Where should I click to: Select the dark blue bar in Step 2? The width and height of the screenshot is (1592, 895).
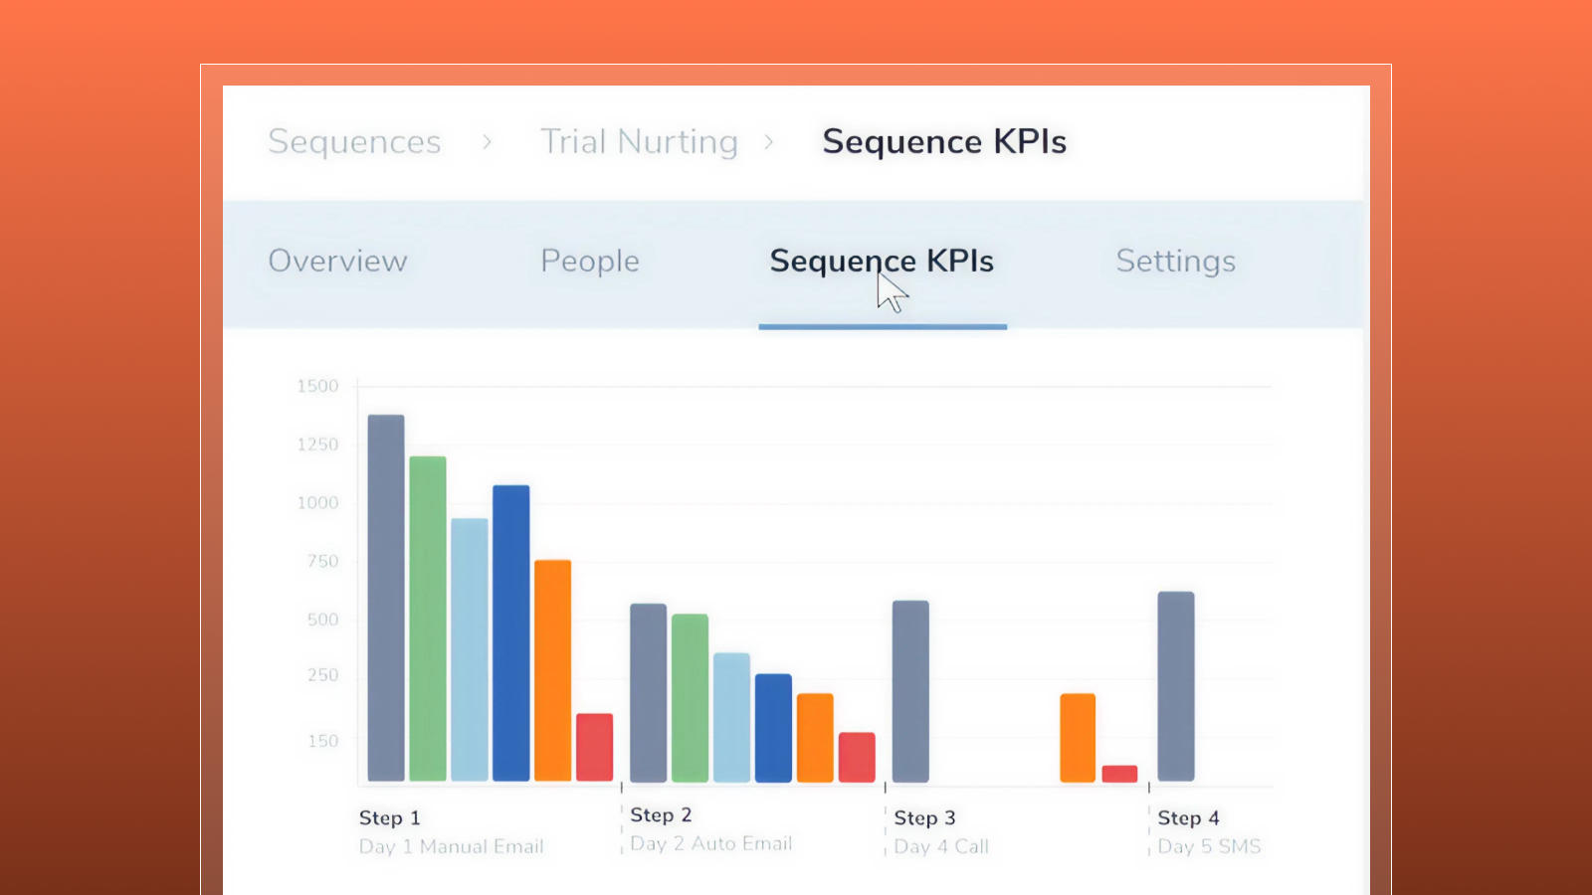click(x=771, y=726)
